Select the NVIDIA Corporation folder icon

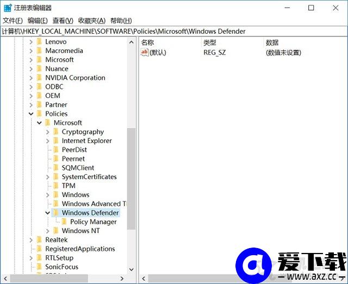click(x=39, y=77)
